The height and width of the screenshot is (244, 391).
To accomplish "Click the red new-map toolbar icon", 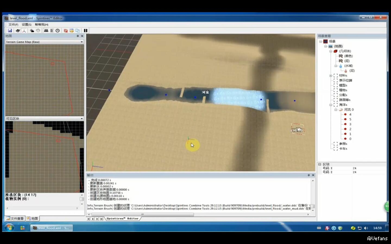I will click(x=65, y=31).
